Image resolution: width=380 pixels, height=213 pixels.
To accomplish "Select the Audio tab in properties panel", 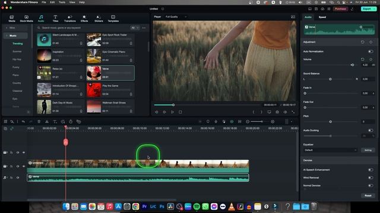I will [308, 17].
